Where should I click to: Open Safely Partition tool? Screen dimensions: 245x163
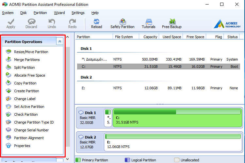(x=122, y=24)
